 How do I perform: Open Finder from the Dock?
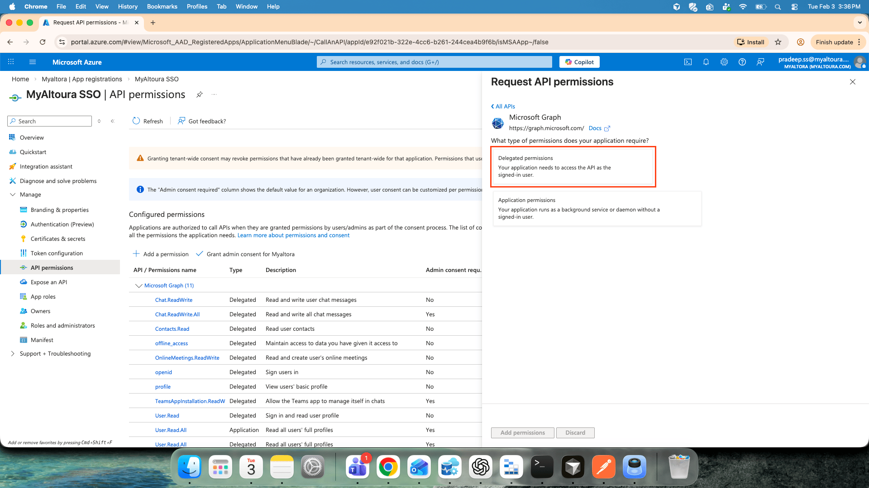(x=190, y=467)
